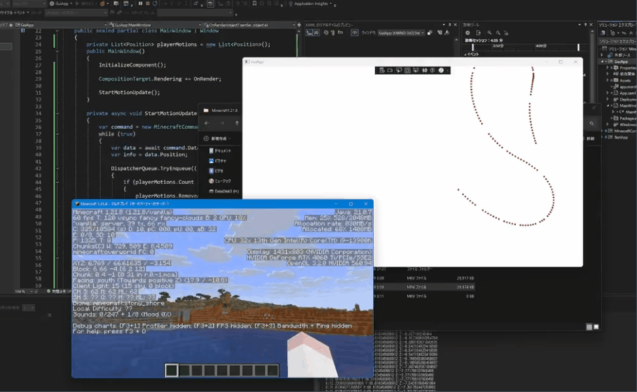This screenshot has height=392, width=637.
Task: Click File Explorer up arrow
Action: [x=237, y=123]
